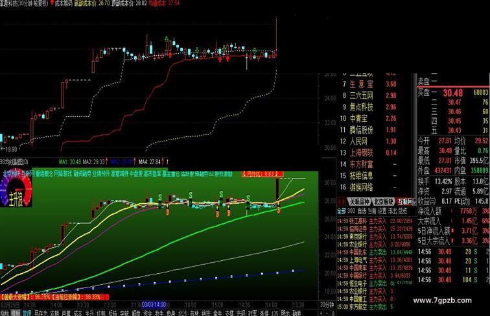Click the 拓维信息 stock row
The width and height of the screenshot is (490, 316).
[369, 176]
